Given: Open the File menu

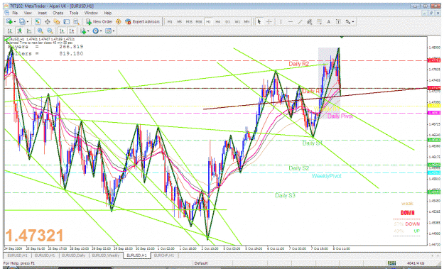Looking at the screenshot, I should tap(15, 13).
